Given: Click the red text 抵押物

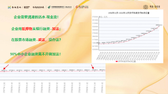Looking at the screenshot, I should (27, 29).
